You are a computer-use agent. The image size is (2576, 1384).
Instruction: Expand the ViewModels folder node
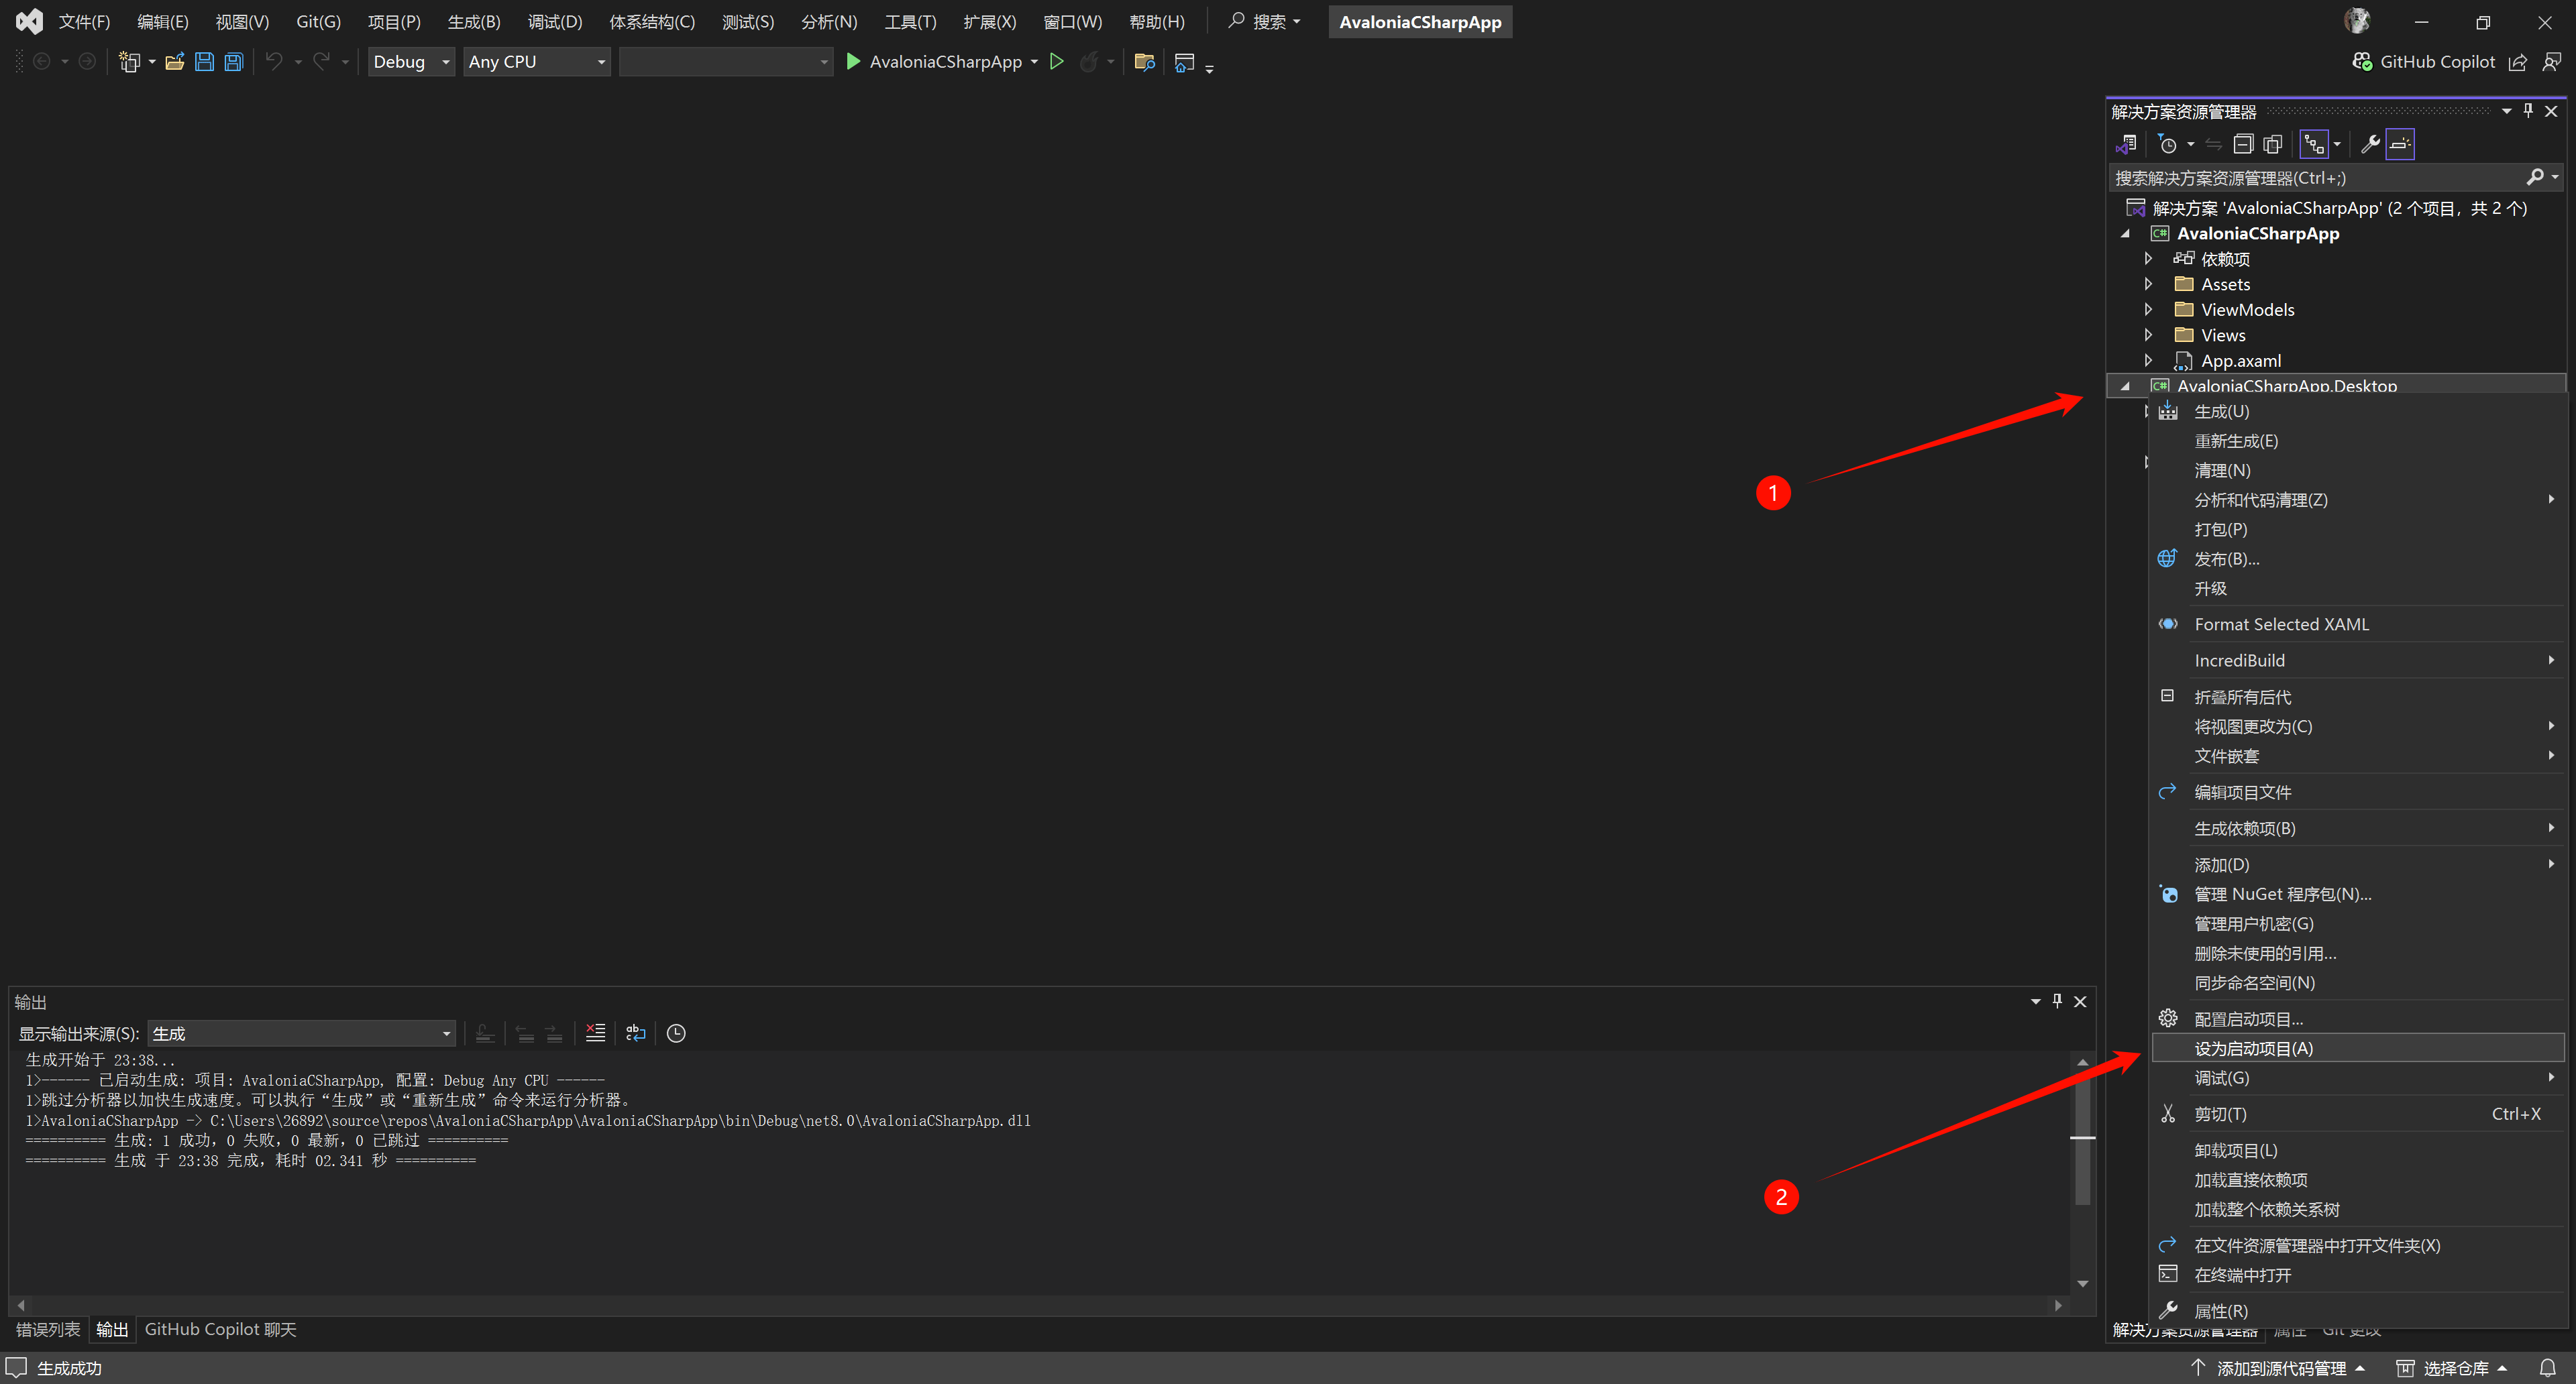[x=2148, y=310]
